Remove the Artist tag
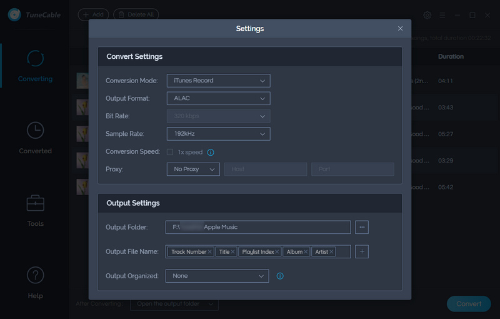The width and height of the screenshot is (500, 319). click(331, 251)
